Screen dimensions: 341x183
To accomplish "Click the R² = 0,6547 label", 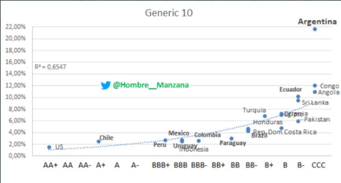I will (50, 67).
